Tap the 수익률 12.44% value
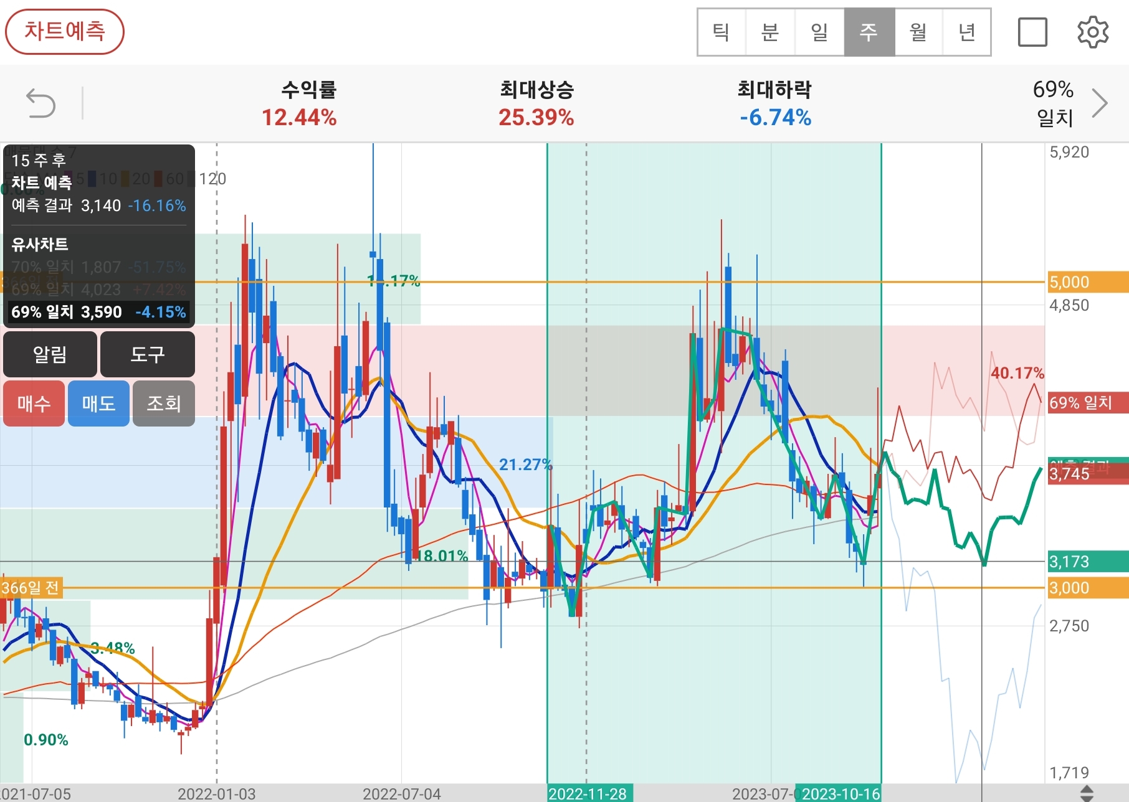The height and width of the screenshot is (802, 1129). pyautogui.click(x=299, y=117)
